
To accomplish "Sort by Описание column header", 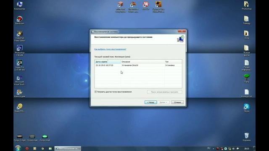I will 142,62.
